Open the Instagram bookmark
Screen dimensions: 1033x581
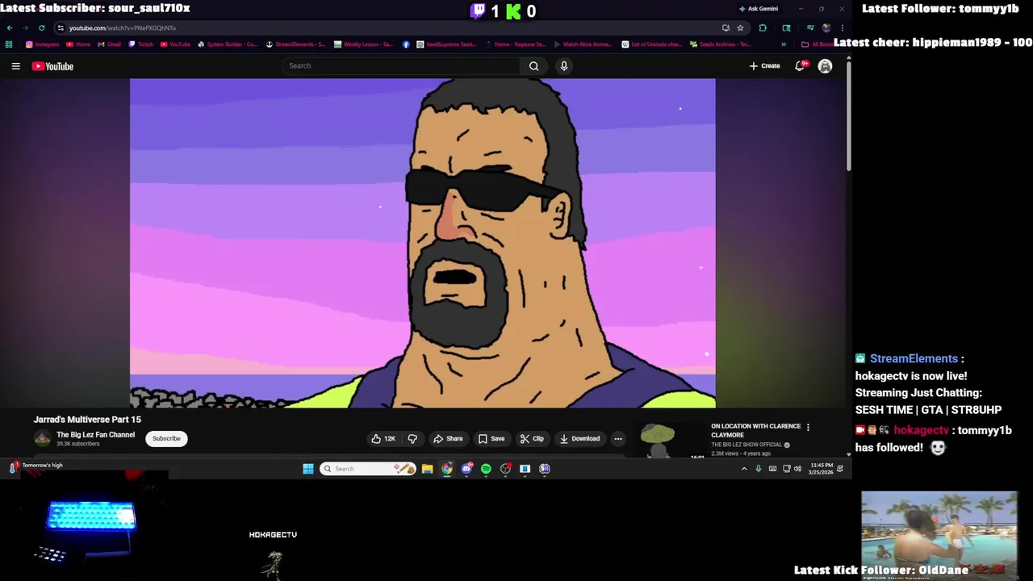[x=43, y=44]
